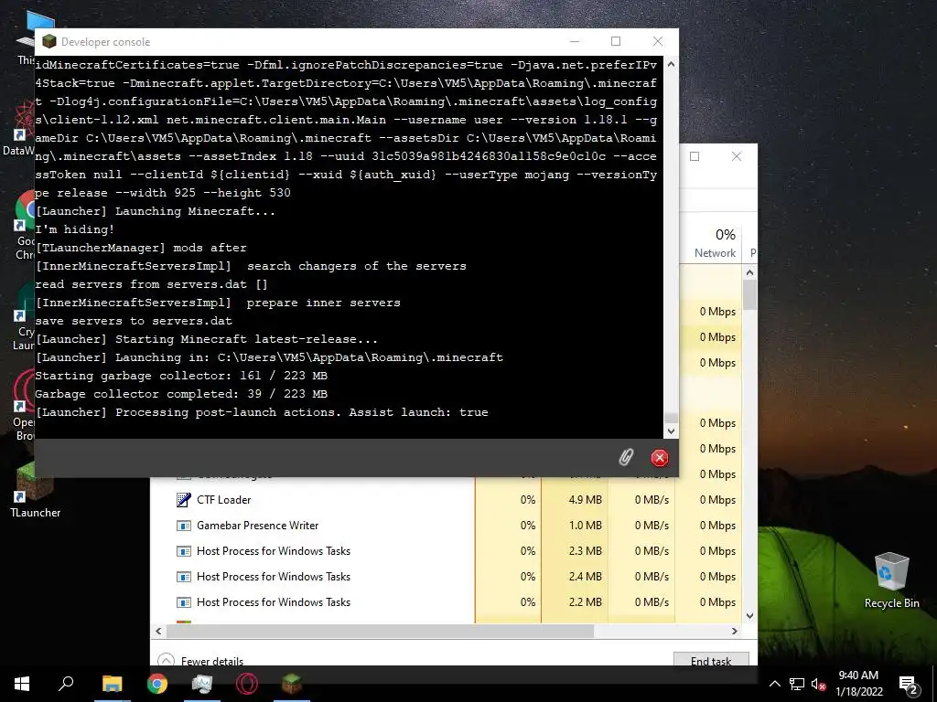Click the Task Manager horizontal scrollbar thumb
937x702 pixels.
point(380,631)
